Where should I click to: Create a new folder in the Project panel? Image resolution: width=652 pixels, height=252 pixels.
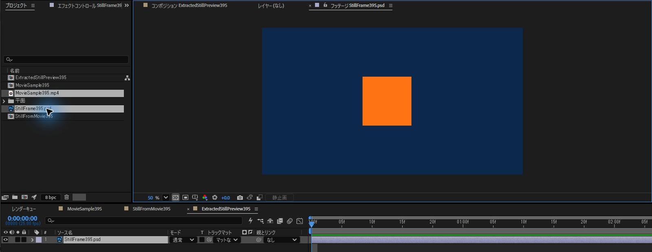15,197
